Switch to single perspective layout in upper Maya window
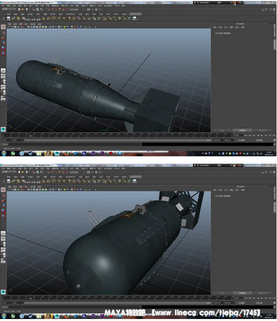The image size is (277, 321). tap(3, 71)
